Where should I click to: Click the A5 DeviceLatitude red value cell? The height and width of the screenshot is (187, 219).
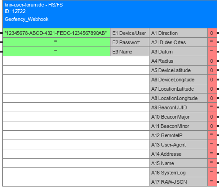click(x=212, y=70)
